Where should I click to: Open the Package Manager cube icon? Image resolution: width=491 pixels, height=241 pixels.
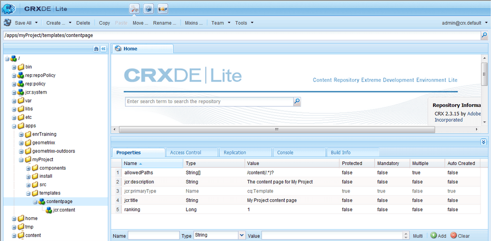149,9
